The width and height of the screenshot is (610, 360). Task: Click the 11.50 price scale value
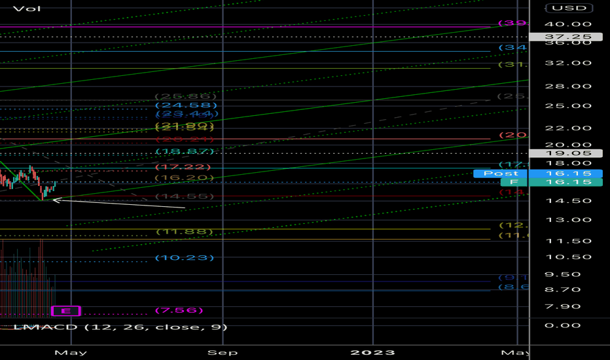(x=568, y=242)
